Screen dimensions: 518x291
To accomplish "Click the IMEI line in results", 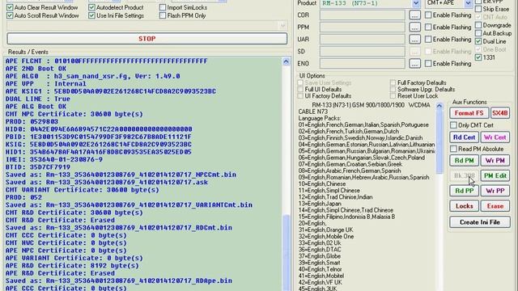I will pos(54,159).
